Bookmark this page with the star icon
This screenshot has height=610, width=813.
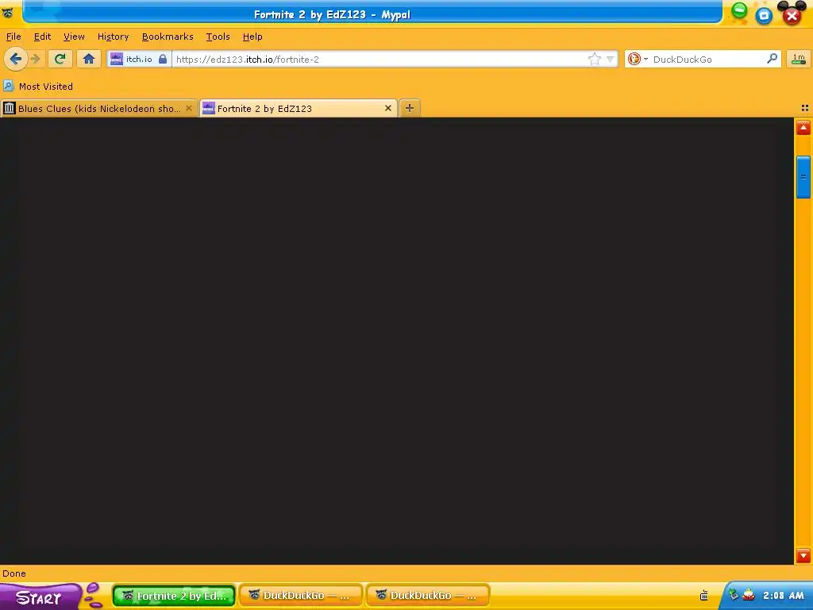(x=594, y=59)
